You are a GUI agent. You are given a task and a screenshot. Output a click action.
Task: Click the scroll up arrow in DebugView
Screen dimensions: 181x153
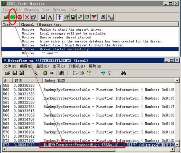pos(177,81)
